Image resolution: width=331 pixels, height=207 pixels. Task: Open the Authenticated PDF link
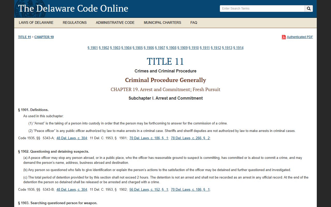tap(300, 37)
